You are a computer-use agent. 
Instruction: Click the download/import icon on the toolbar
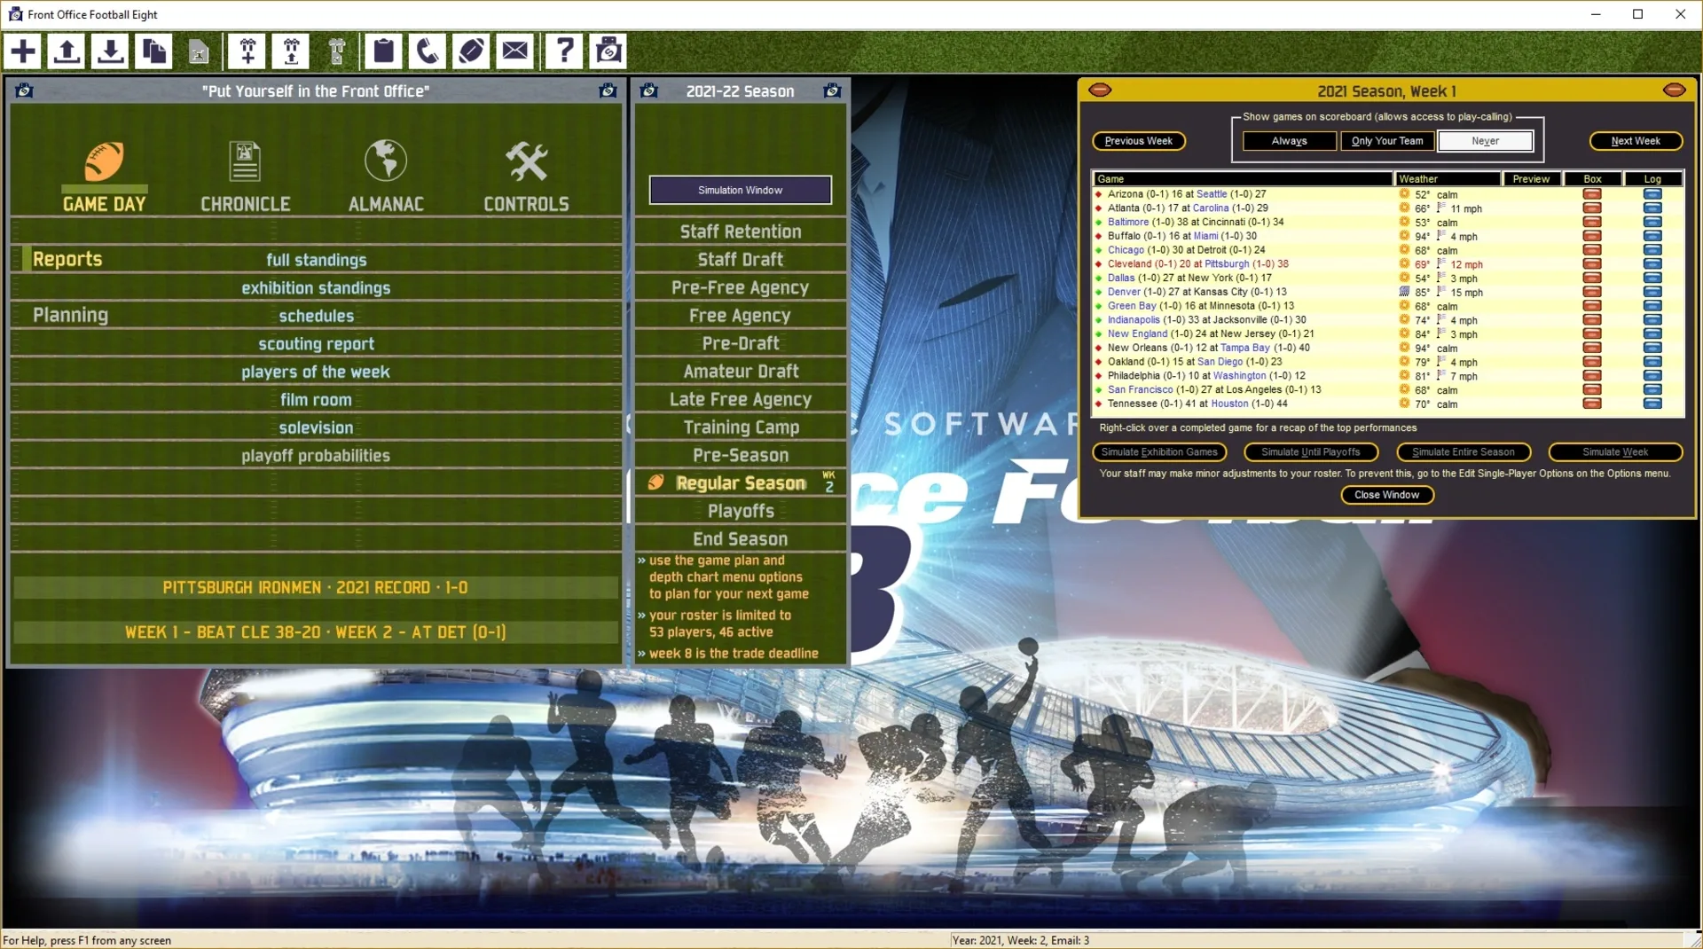tap(110, 51)
